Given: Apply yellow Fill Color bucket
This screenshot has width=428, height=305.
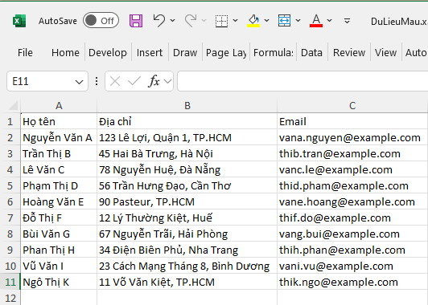Looking at the screenshot, I should click(253, 21).
